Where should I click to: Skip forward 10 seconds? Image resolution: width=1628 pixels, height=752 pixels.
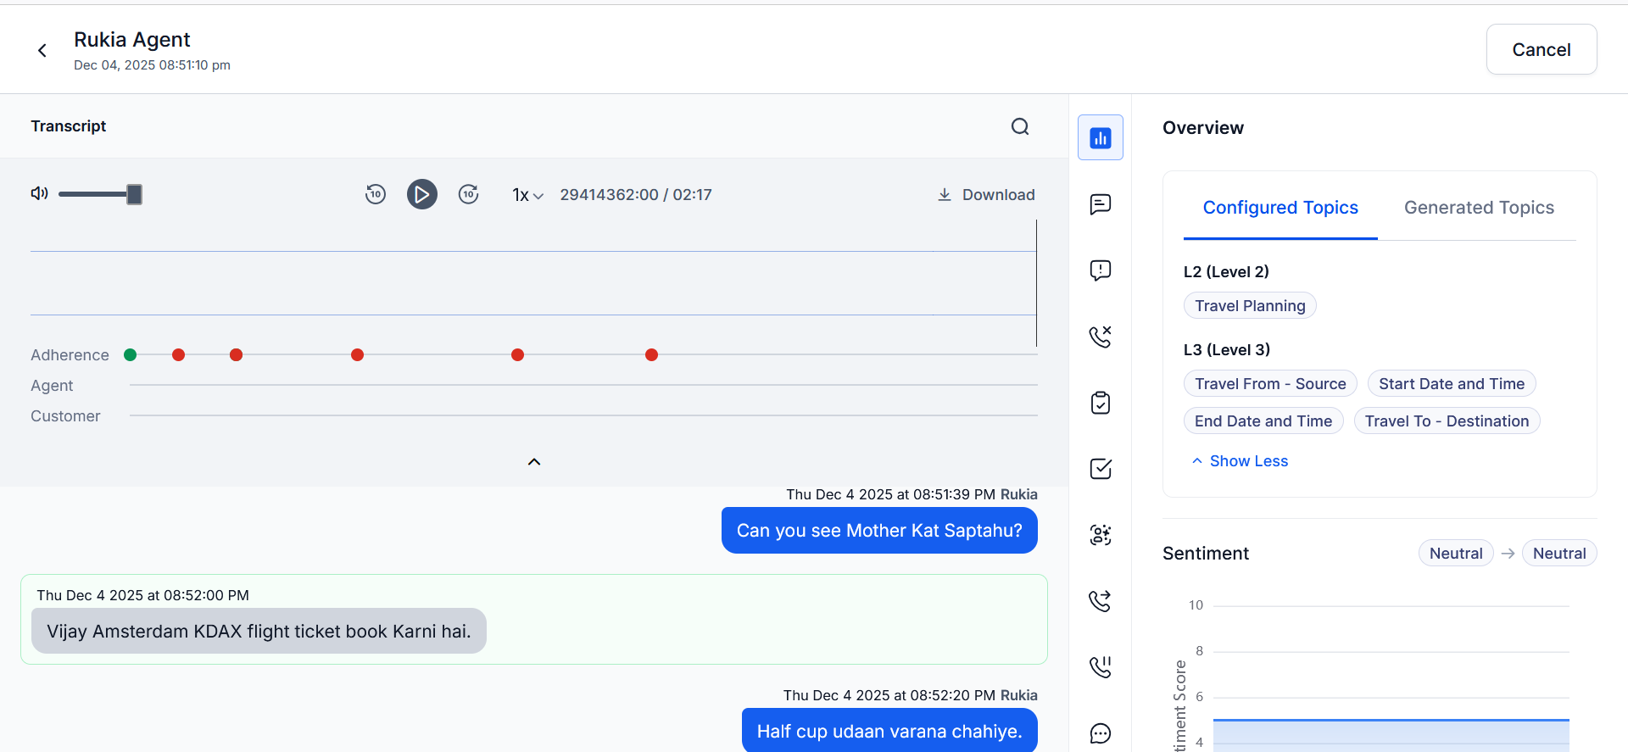pos(469,194)
